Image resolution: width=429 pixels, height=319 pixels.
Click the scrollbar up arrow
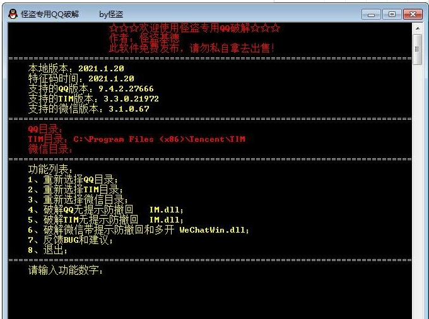[x=418, y=28]
